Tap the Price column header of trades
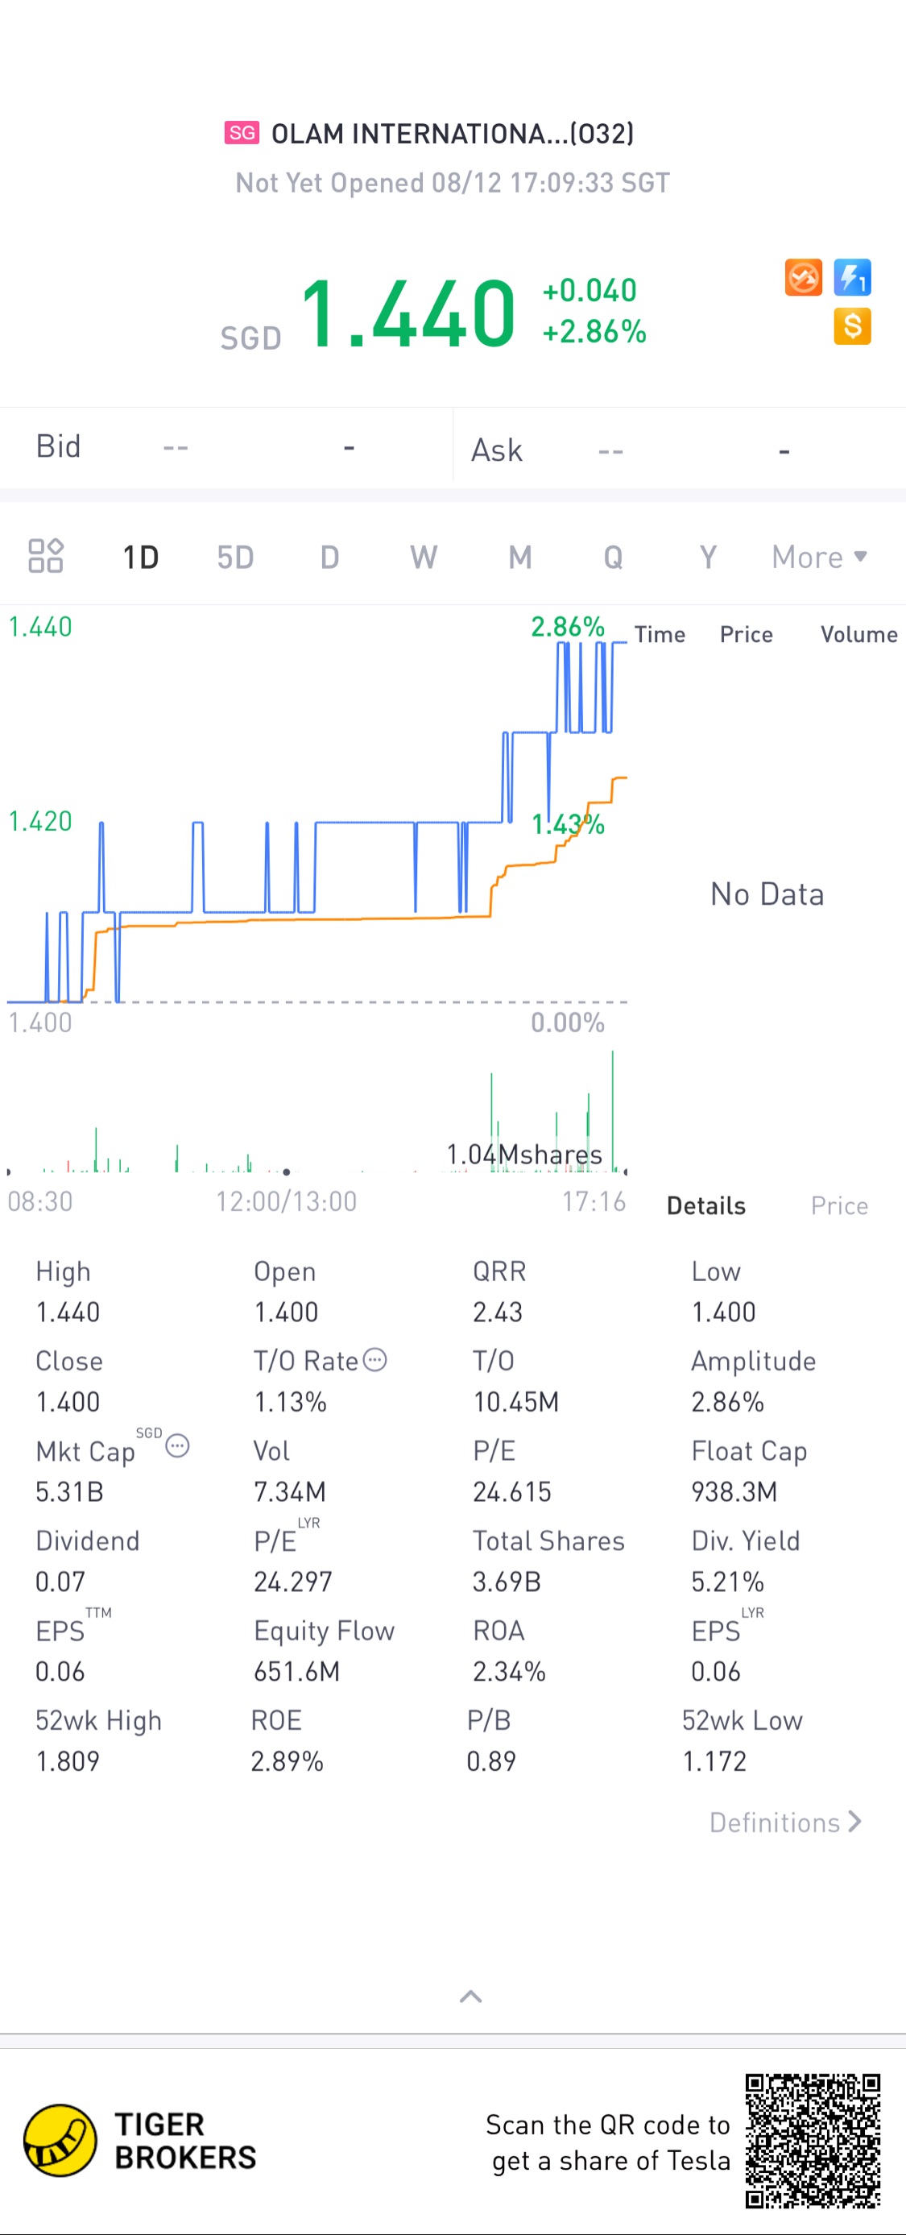Viewport: 906px width, 2235px height. (x=746, y=635)
